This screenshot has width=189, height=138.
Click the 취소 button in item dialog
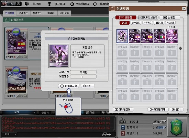(88, 86)
